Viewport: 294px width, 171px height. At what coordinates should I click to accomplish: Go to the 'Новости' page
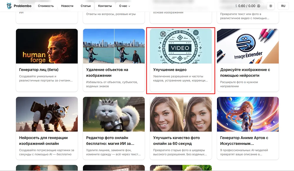[67, 6]
